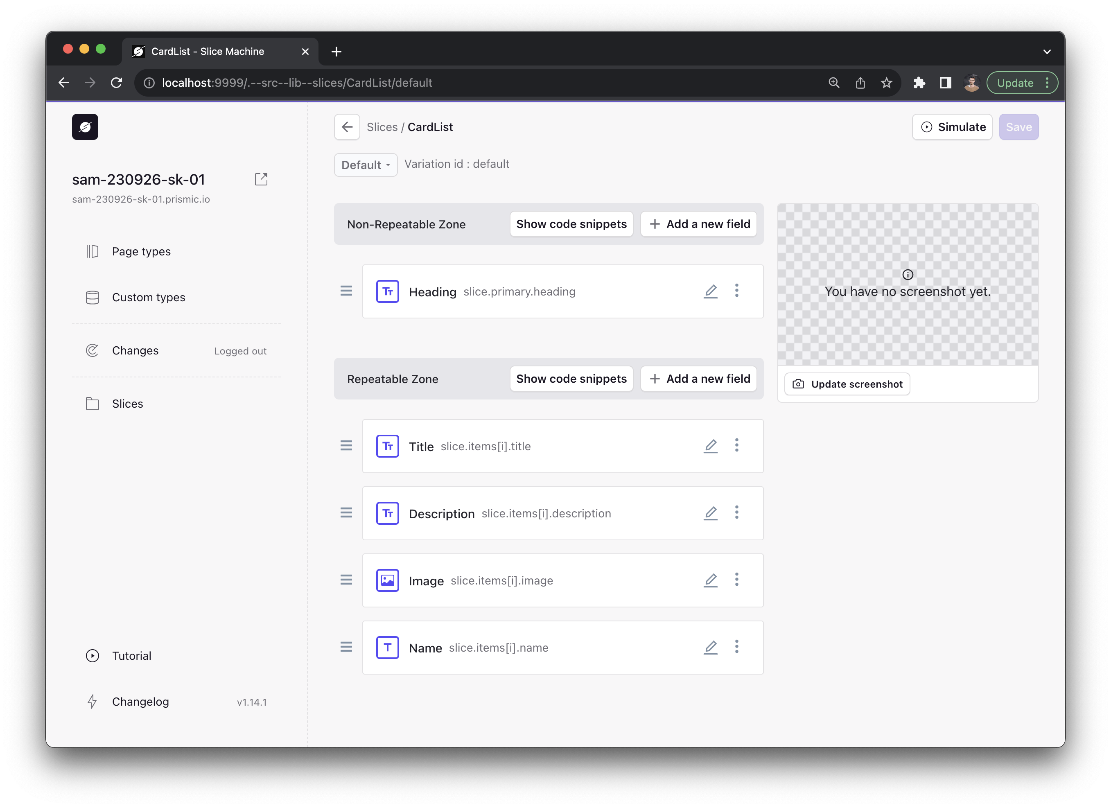Open external repository link icon next to sam-230926-sk-01
The height and width of the screenshot is (808, 1111).
pyautogui.click(x=261, y=179)
